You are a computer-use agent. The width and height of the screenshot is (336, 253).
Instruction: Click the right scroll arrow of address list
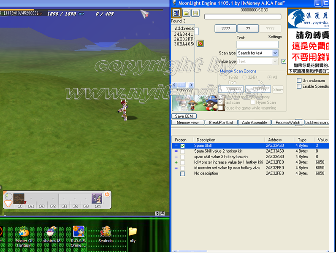[191, 85]
